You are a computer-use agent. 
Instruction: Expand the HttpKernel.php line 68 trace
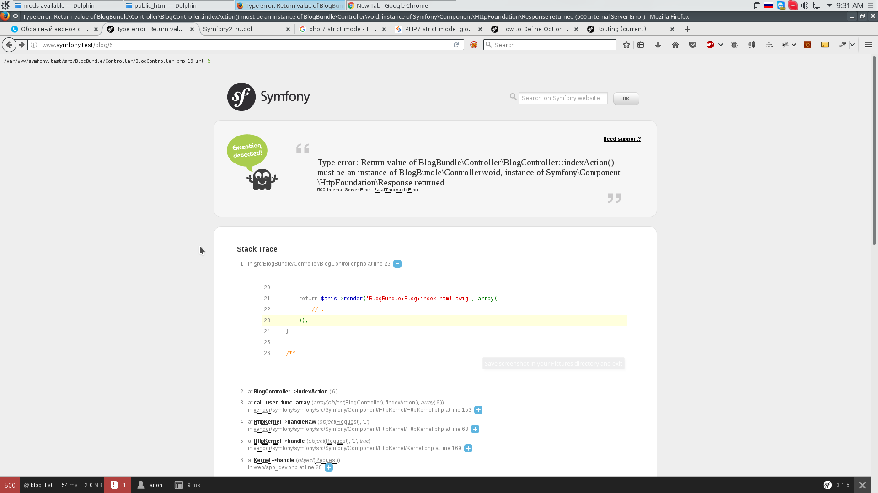(475, 429)
